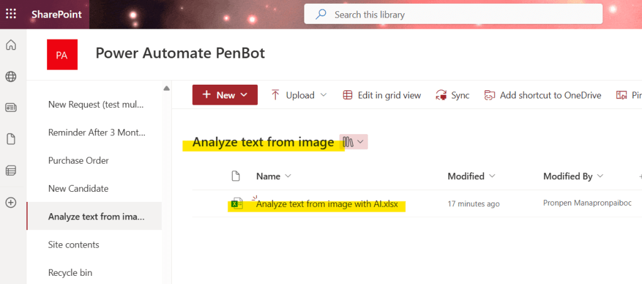Viewport: 642px width, 284px height.
Task: Open My files page icon
Action: [11, 139]
